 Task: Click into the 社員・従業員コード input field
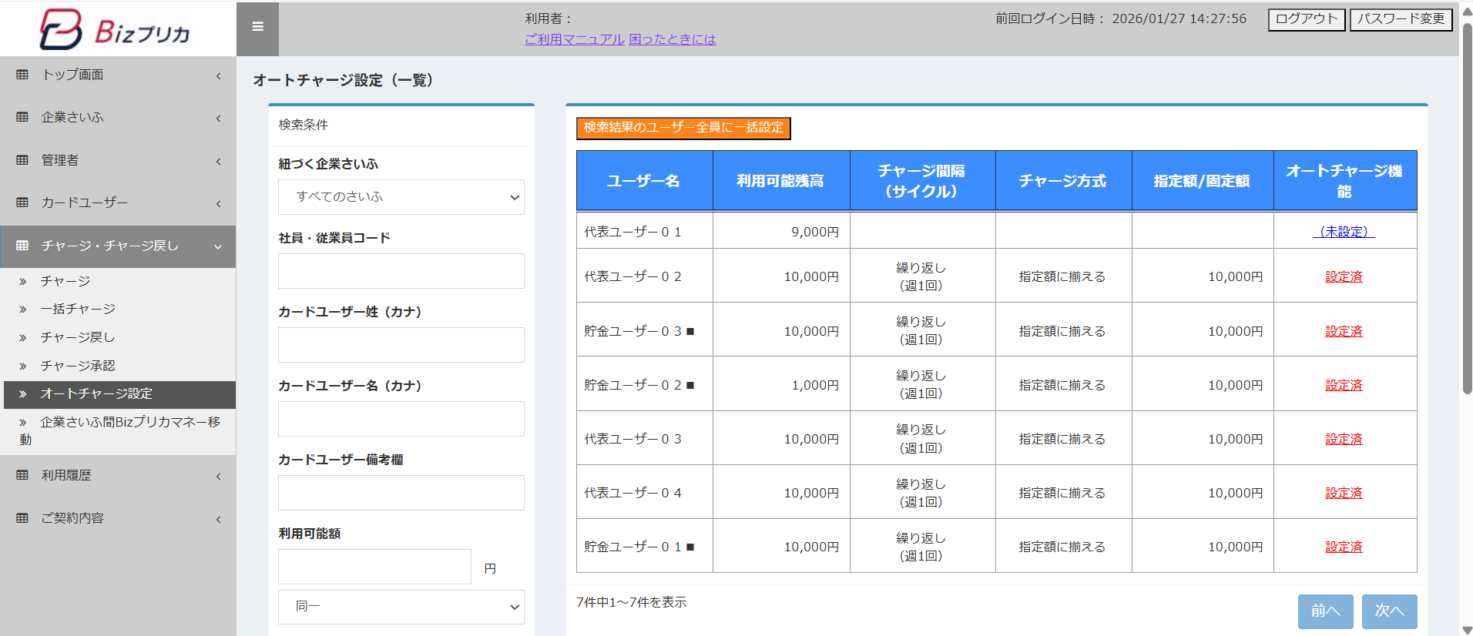coord(401,271)
